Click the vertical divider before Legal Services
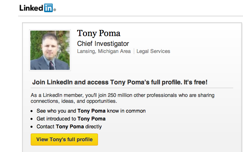Screen dimensions: 243x152 134,51
